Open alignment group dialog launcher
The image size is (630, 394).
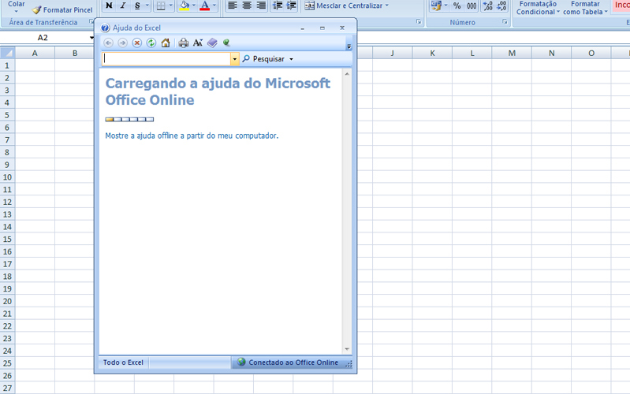point(419,22)
